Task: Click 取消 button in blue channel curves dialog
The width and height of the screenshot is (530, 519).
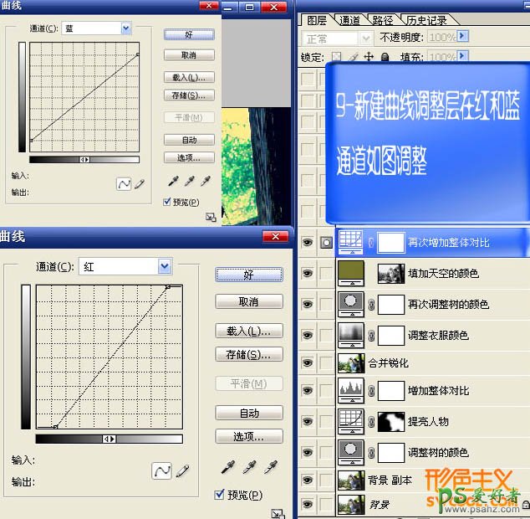Action: [x=189, y=55]
